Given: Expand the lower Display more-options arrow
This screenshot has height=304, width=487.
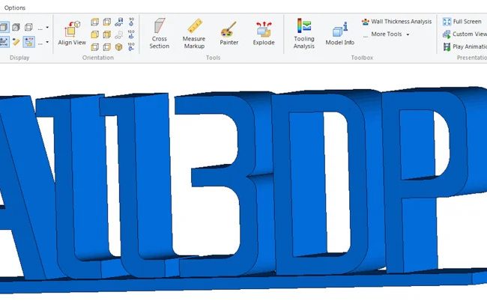Looking at the screenshot, I should pos(46,42).
